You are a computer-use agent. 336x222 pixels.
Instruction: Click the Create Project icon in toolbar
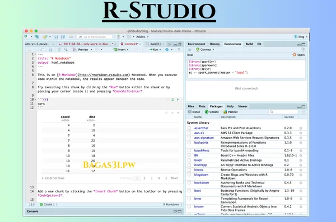pos(37,36)
